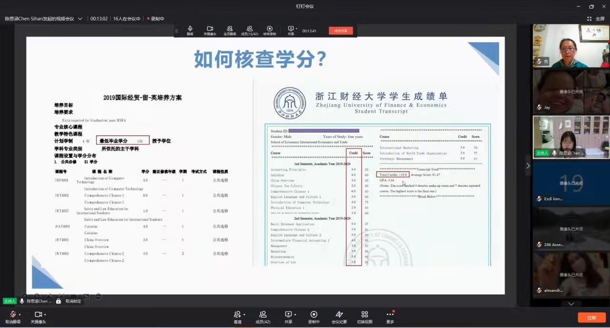Image resolution: width=610 pixels, height=328 pixels.
Task: Click the 共享 share screen icon in bottom bar
Action: (288, 315)
